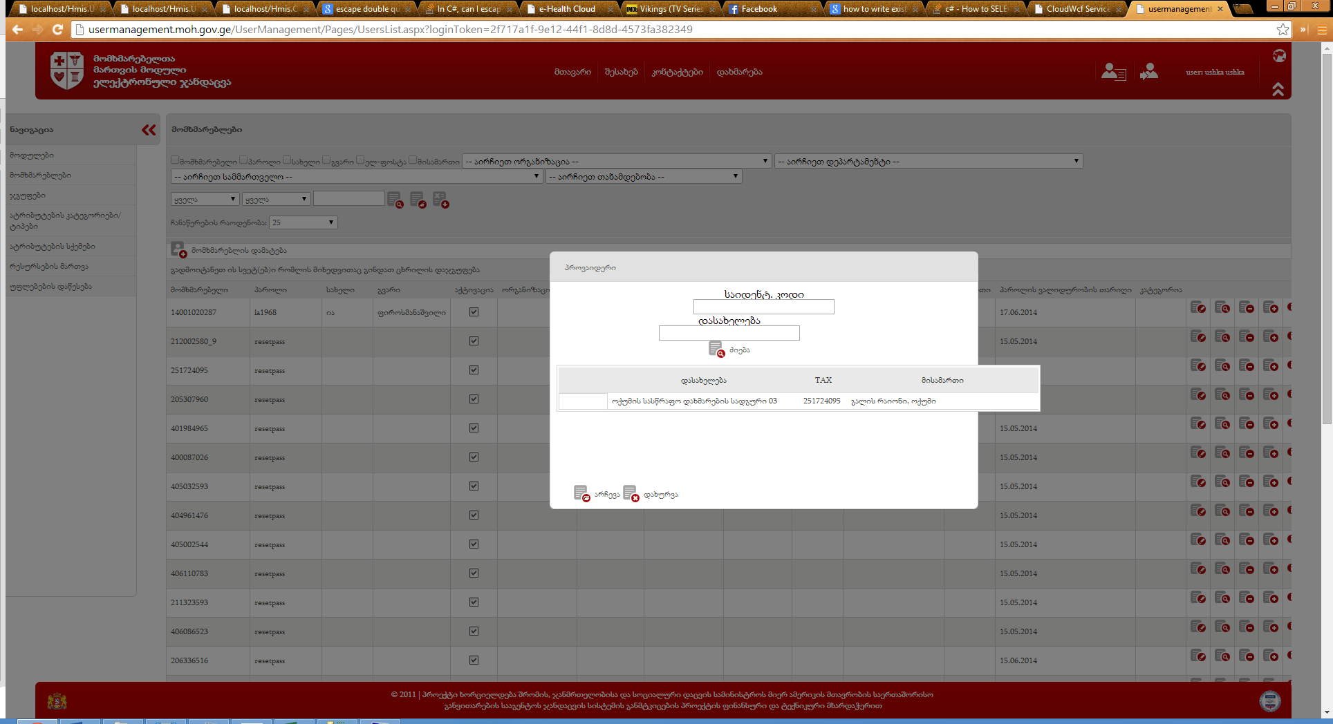Toggle the მომხმარებელი filter checkbox
This screenshot has height=724, width=1333.
pos(175,160)
